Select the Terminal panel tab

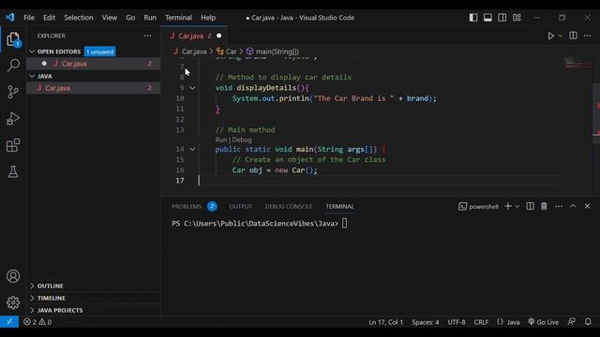[x=339, y=206]
